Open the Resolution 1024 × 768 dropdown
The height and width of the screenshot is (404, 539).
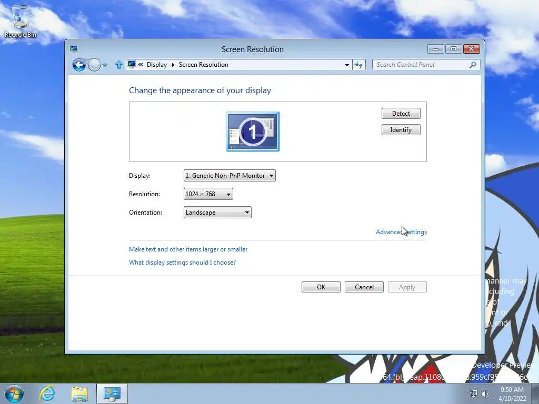click(x=208, y=194)
